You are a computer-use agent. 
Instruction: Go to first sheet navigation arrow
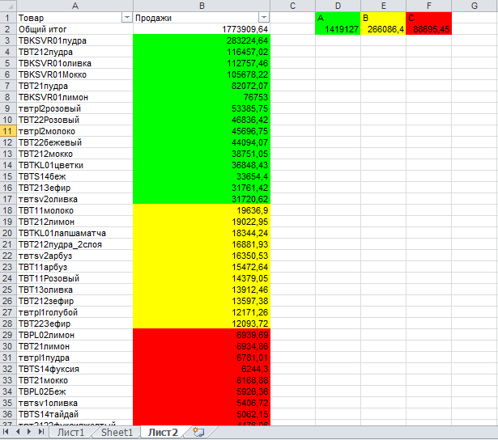pos(6,432)
